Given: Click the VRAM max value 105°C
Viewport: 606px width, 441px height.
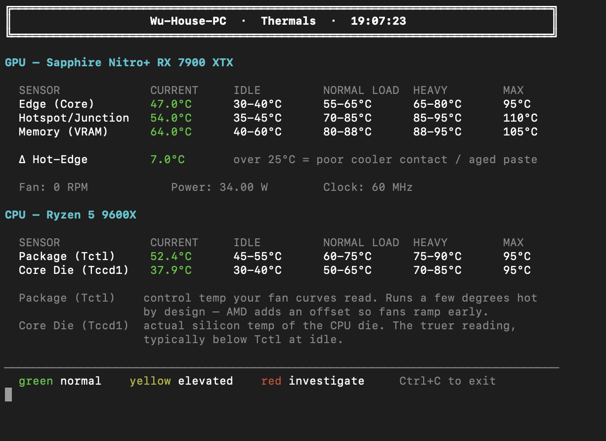Looking at the screenshot, I should 520,132.
